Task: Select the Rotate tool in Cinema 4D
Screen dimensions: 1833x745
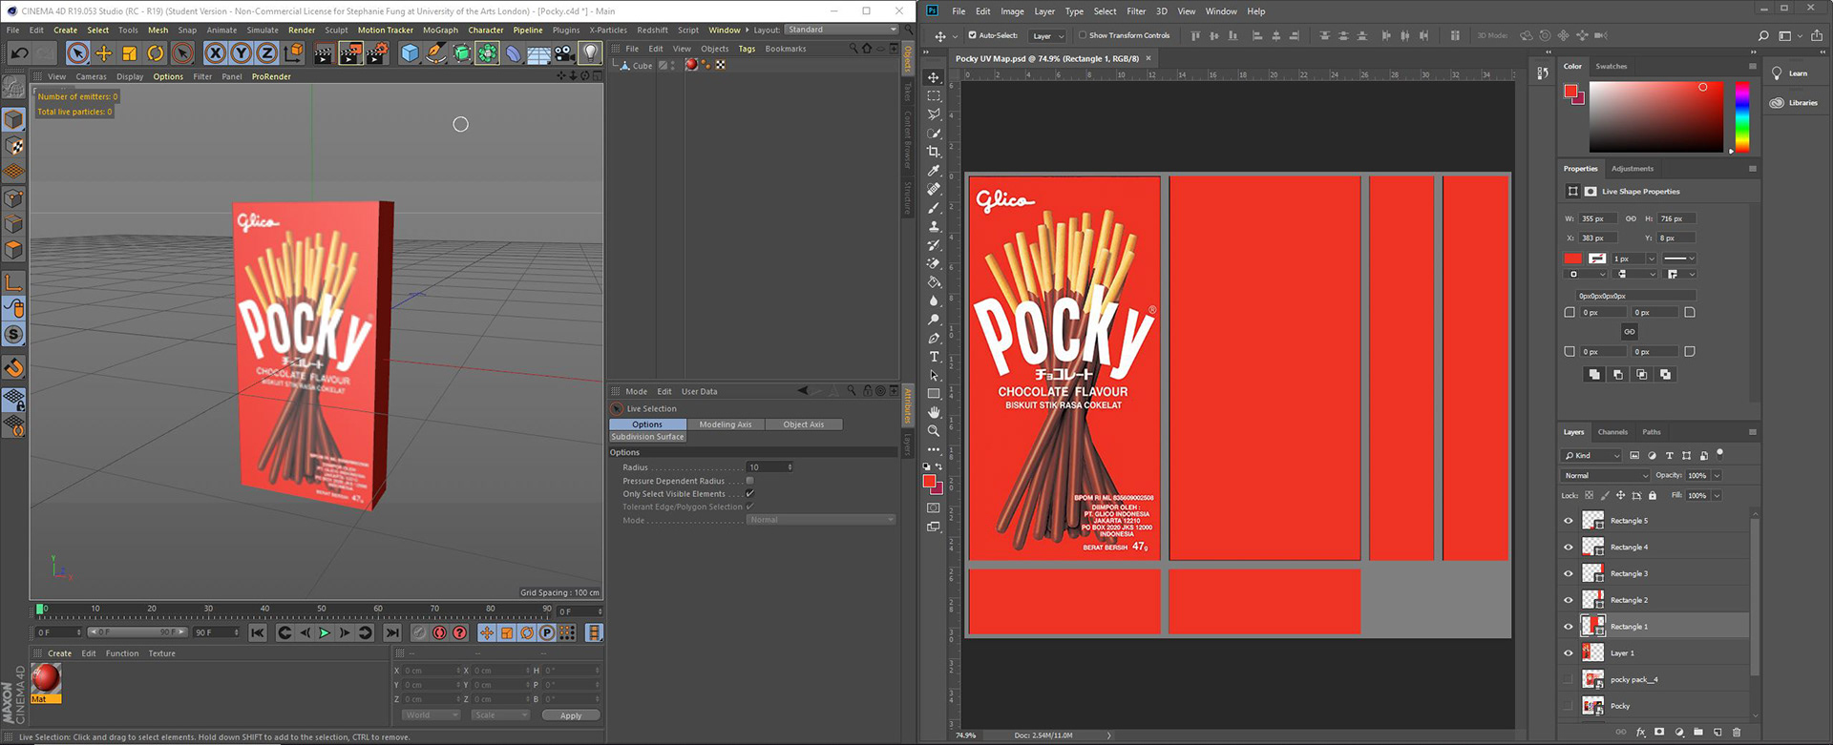Action: 155,53
